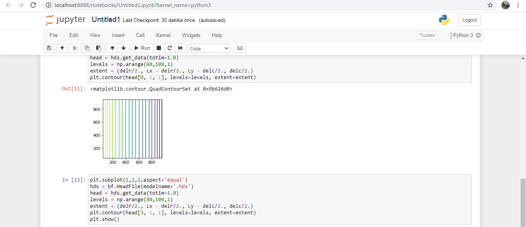Click the contour plot output image
Viewport: 526px width, 227px height.
point(128,131)
